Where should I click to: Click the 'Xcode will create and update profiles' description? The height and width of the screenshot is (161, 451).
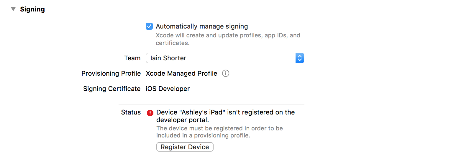coord(228,36)
